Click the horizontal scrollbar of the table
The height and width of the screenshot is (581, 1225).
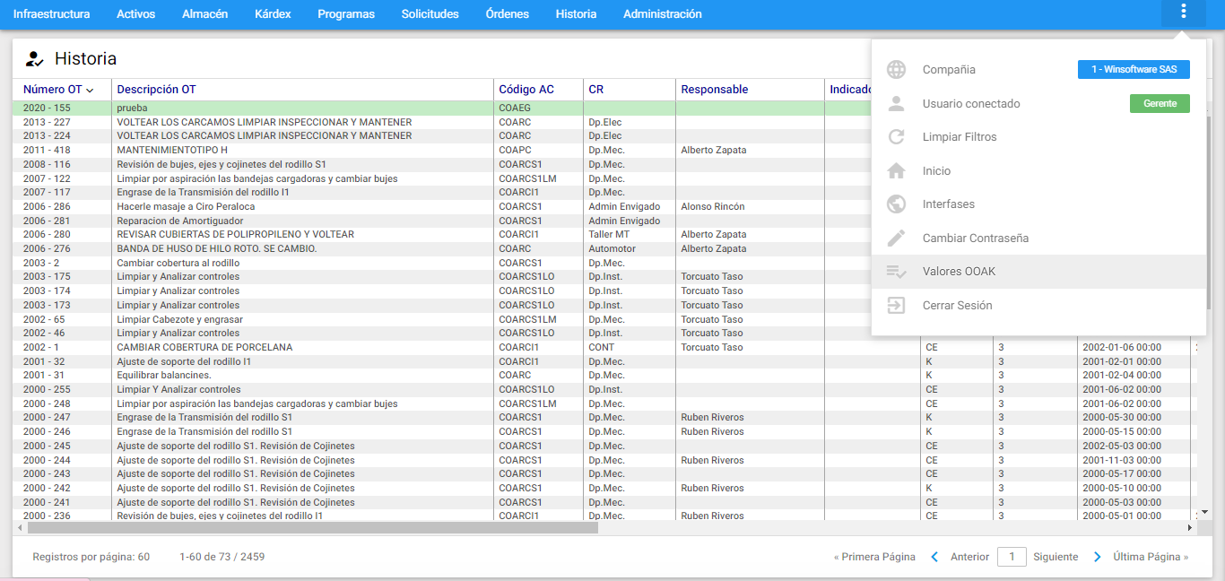click(x=313, y=528)
